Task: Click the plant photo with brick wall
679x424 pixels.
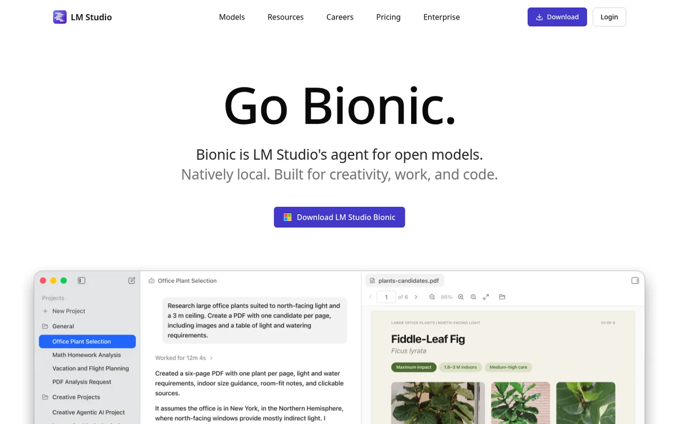Action: [x=521, y=403]
